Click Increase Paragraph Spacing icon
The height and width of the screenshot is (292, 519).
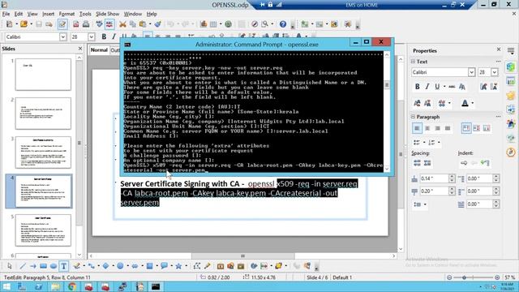click(x=417, y=163)
